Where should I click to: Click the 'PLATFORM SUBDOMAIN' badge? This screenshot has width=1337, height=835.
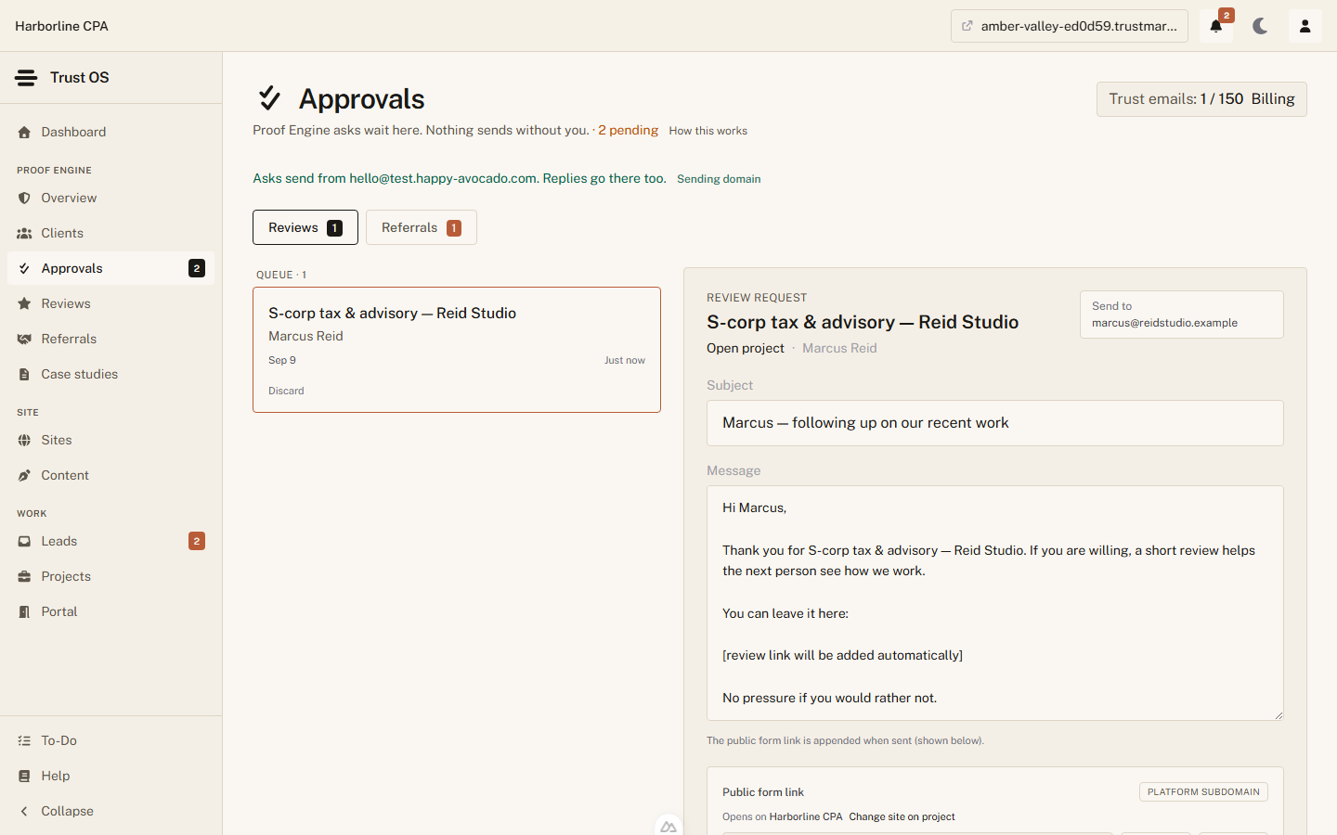click(x=1203, y=792)
